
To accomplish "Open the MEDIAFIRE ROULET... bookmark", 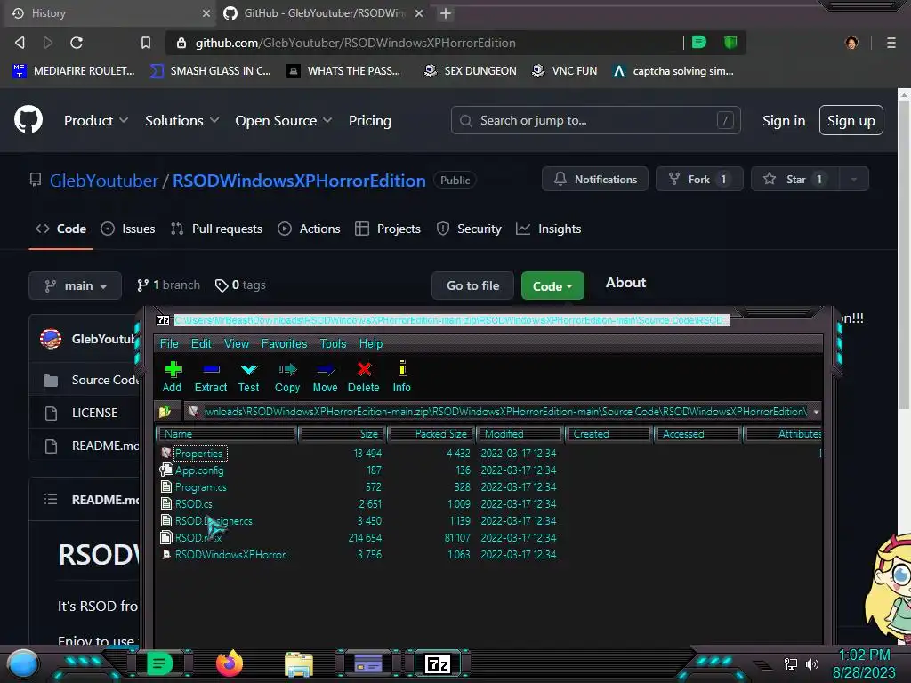I will 74,71.
